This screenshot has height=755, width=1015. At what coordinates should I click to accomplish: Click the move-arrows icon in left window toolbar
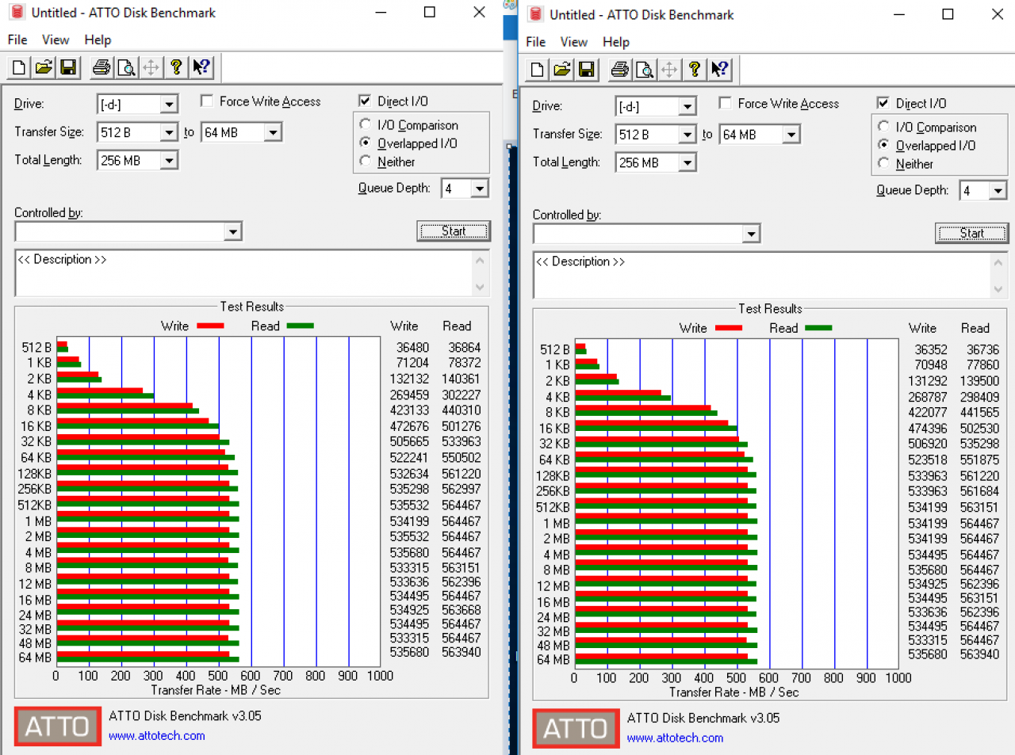[x=151, y=67]
